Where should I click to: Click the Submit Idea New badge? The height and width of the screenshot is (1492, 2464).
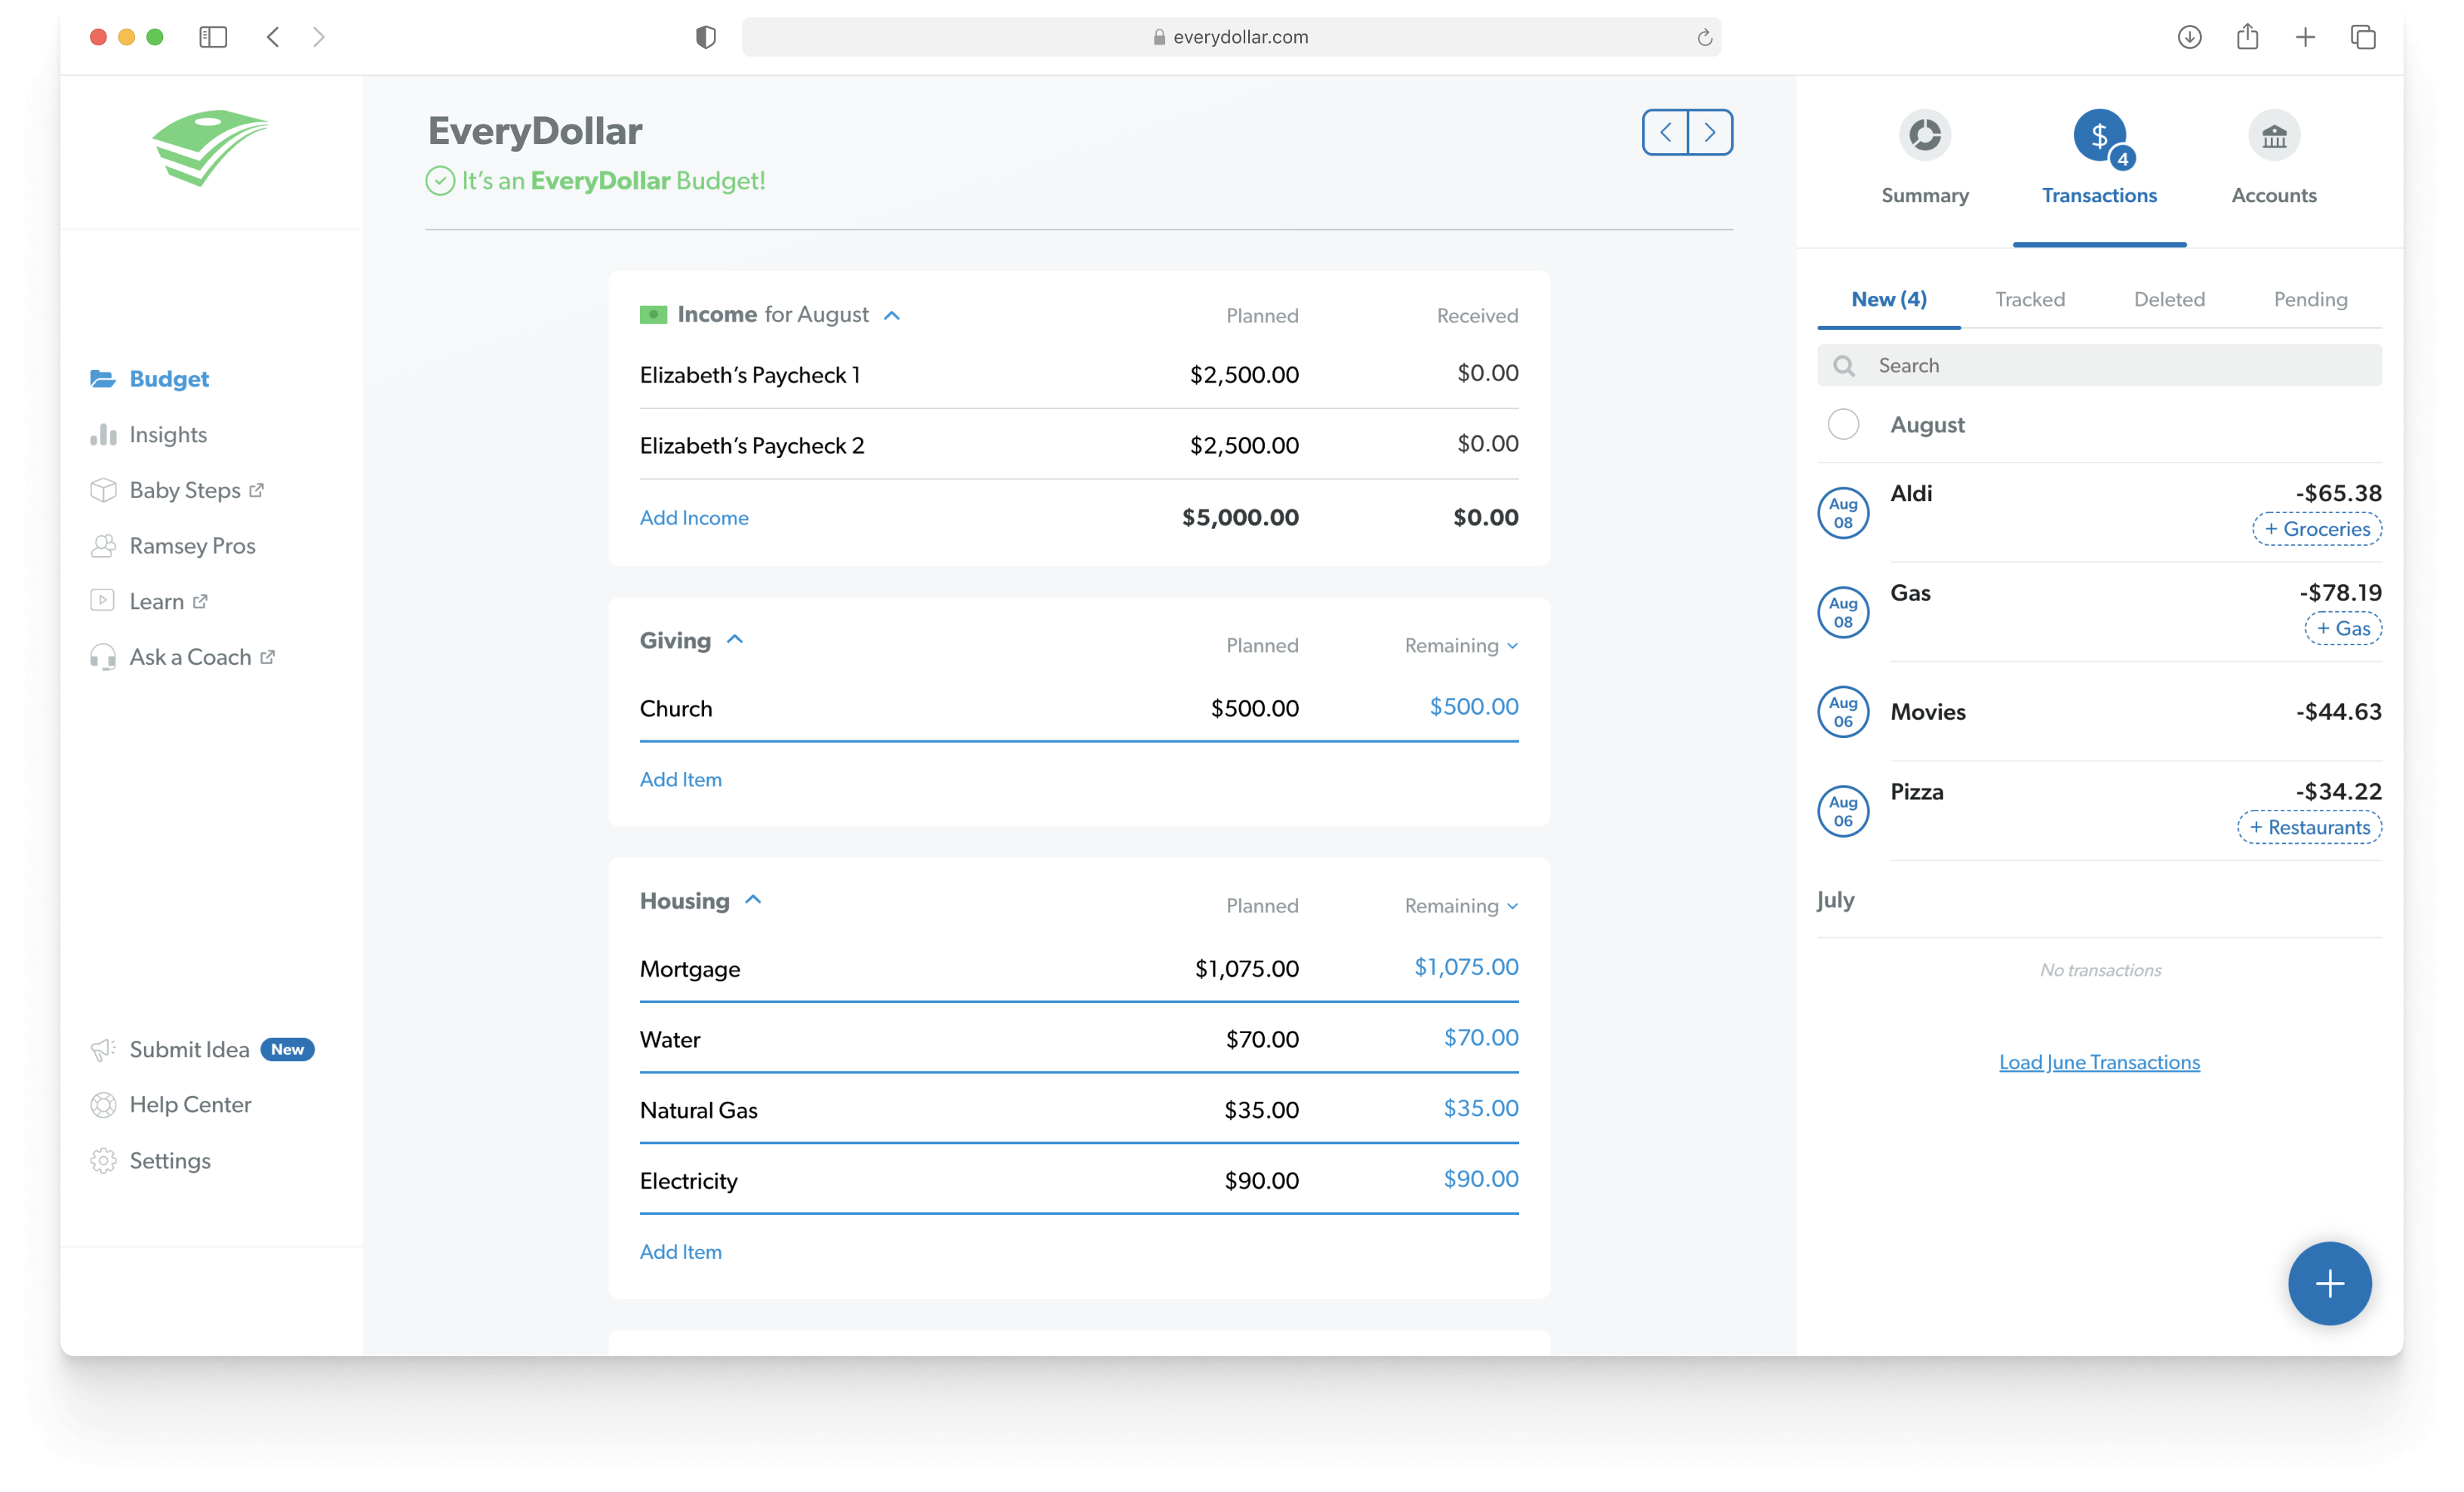287,1049
